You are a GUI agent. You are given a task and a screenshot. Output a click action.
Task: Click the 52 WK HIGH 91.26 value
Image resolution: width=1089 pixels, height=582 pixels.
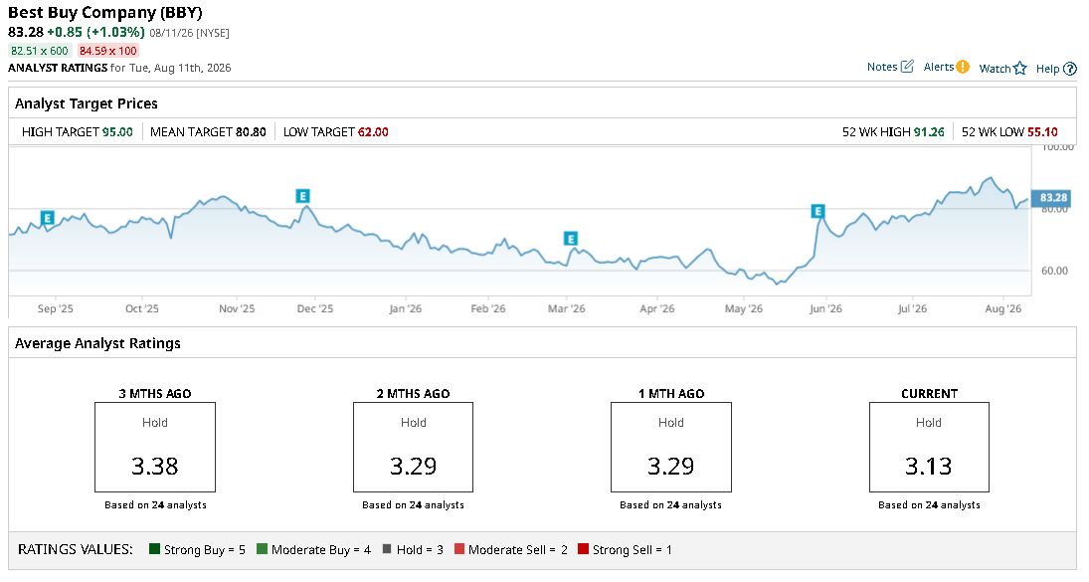click(929, 132)
